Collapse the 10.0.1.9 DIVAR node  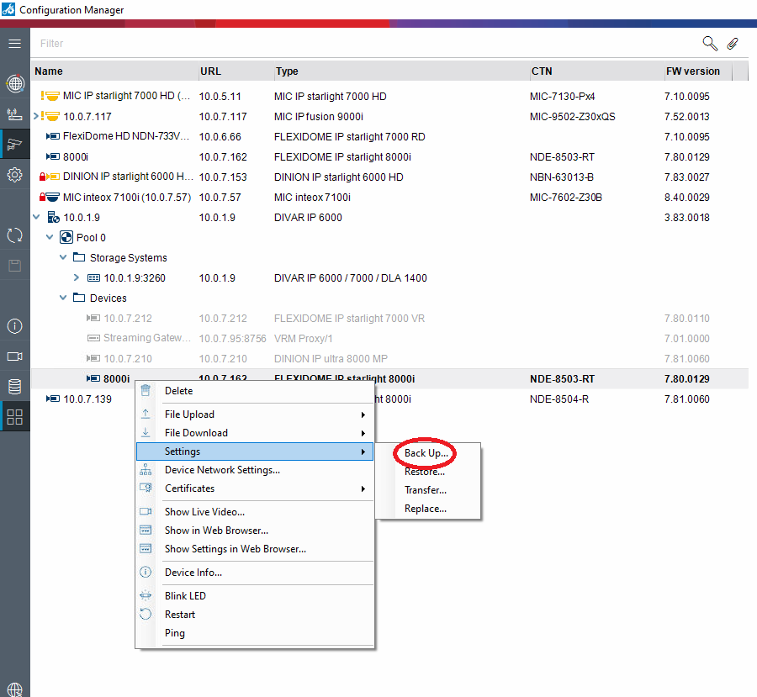click(36, 217)
